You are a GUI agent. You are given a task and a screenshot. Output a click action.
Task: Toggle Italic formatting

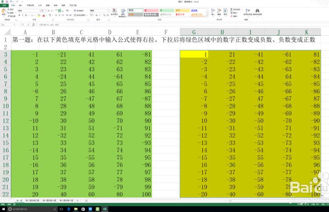point(22,15)
